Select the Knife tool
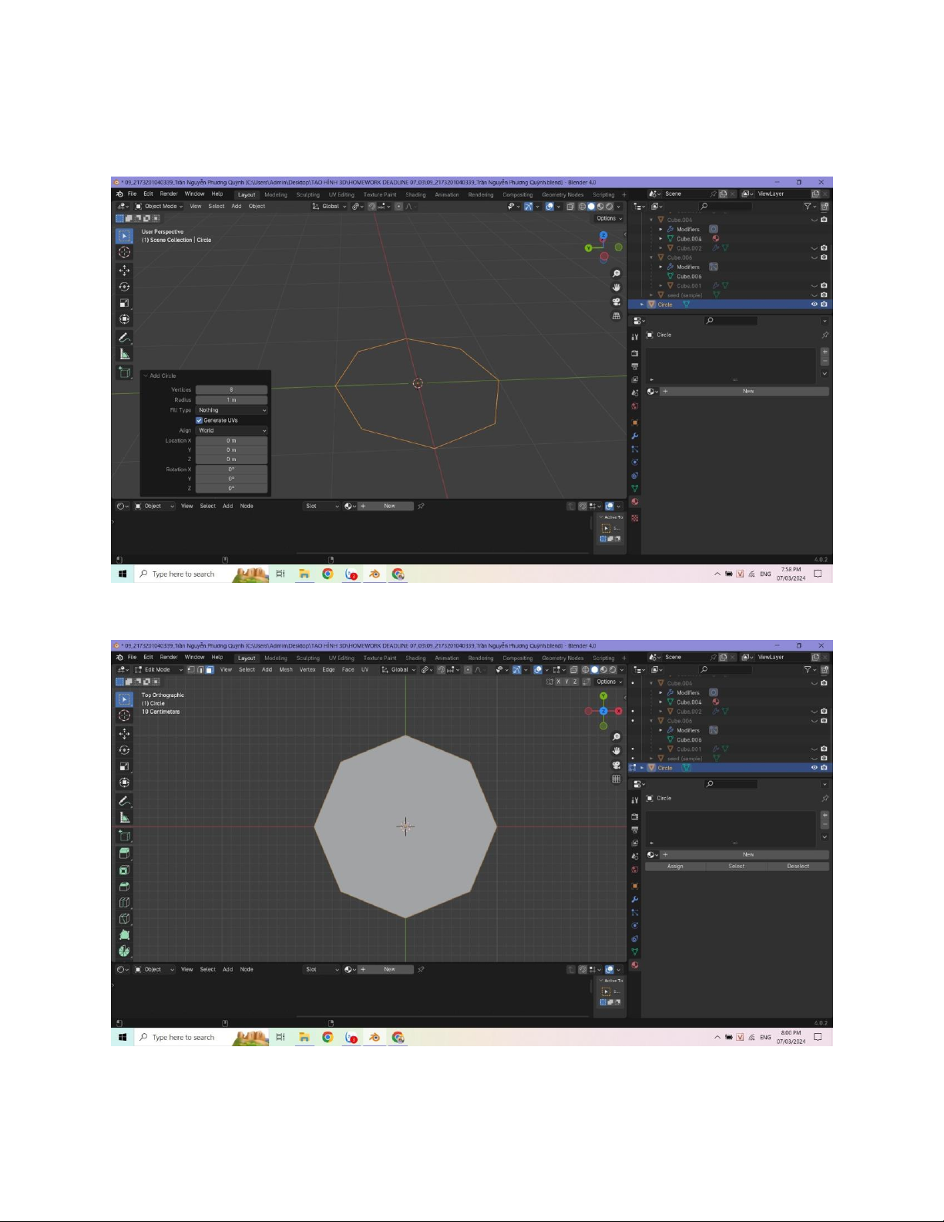944x1222 pixels. [x=124, y=918]
